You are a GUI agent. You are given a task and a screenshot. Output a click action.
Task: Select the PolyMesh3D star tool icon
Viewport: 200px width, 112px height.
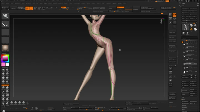point(196,25)
